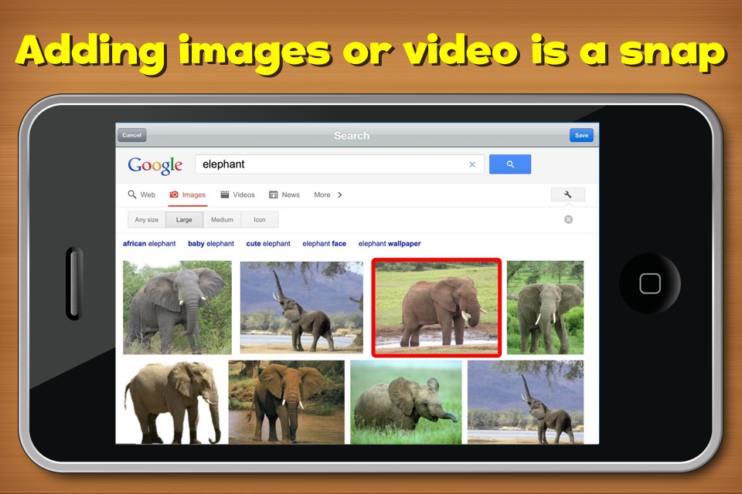The image size is (742, 494).
Task: Select the Any size filter
Action: point(147,220)
